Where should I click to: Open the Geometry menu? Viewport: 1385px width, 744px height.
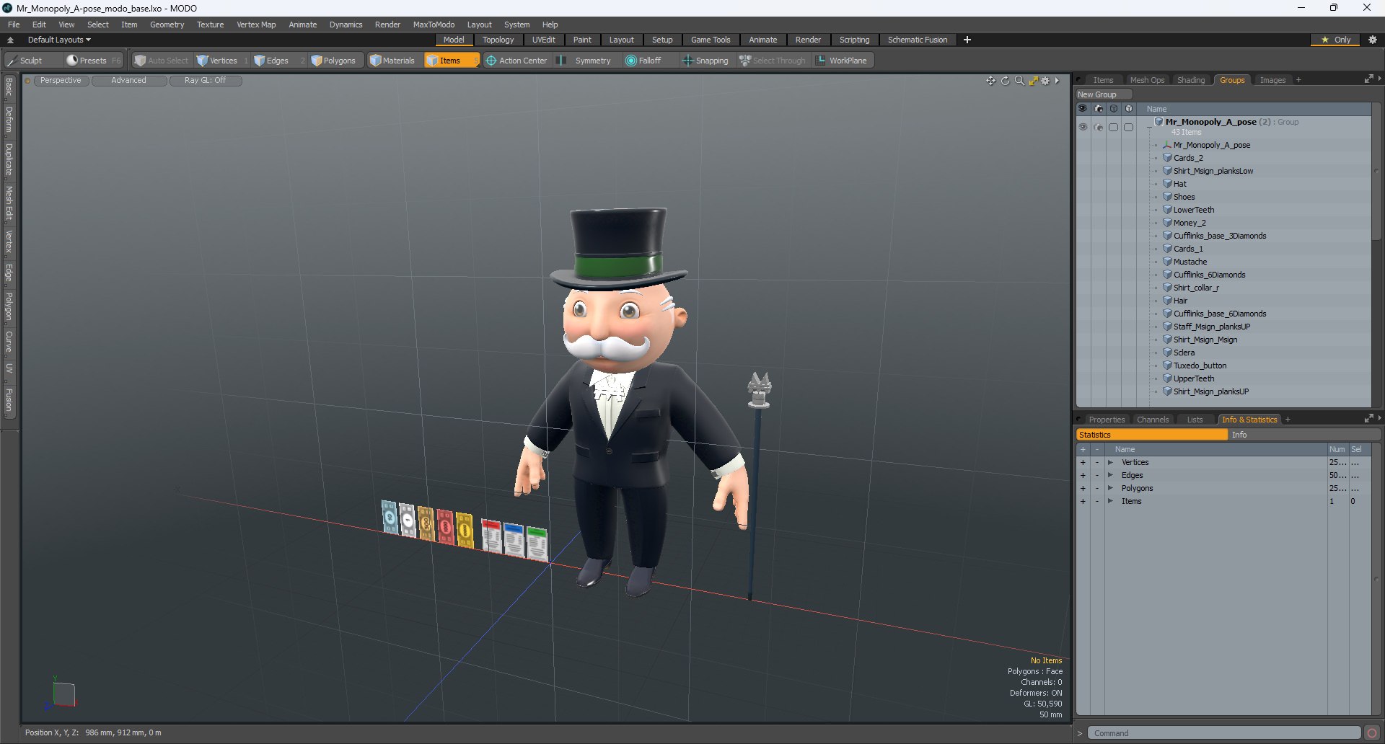(x=167, y=25)
